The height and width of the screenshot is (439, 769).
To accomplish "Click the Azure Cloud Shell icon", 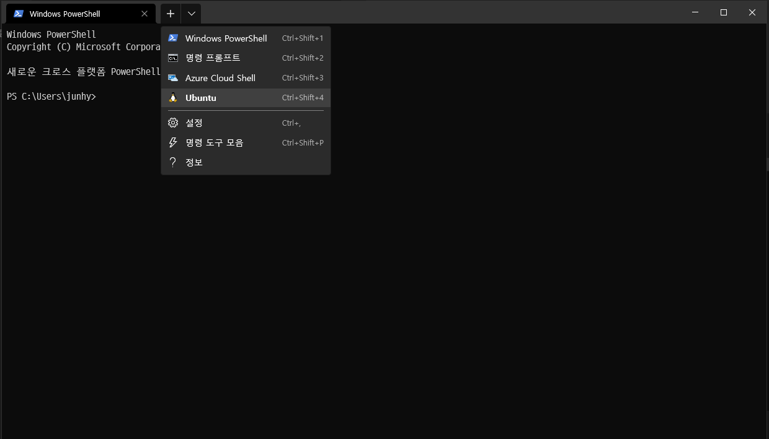I will [x=173, y=78].
